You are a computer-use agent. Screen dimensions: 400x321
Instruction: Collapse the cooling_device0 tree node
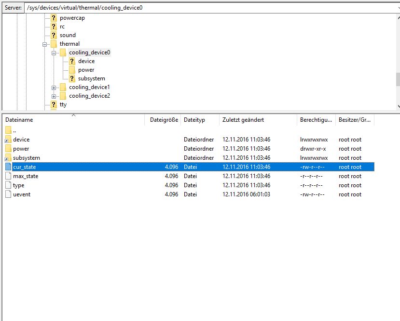click(x=54, y=53)
